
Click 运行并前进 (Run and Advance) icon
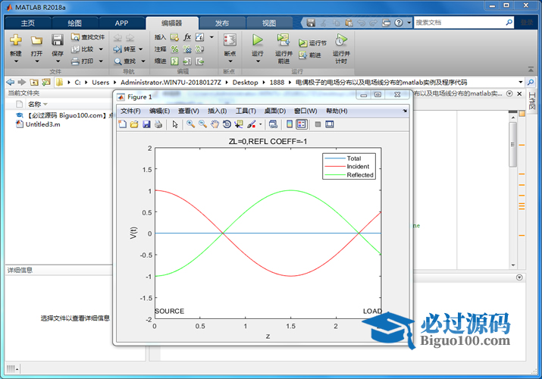point(284,40)
